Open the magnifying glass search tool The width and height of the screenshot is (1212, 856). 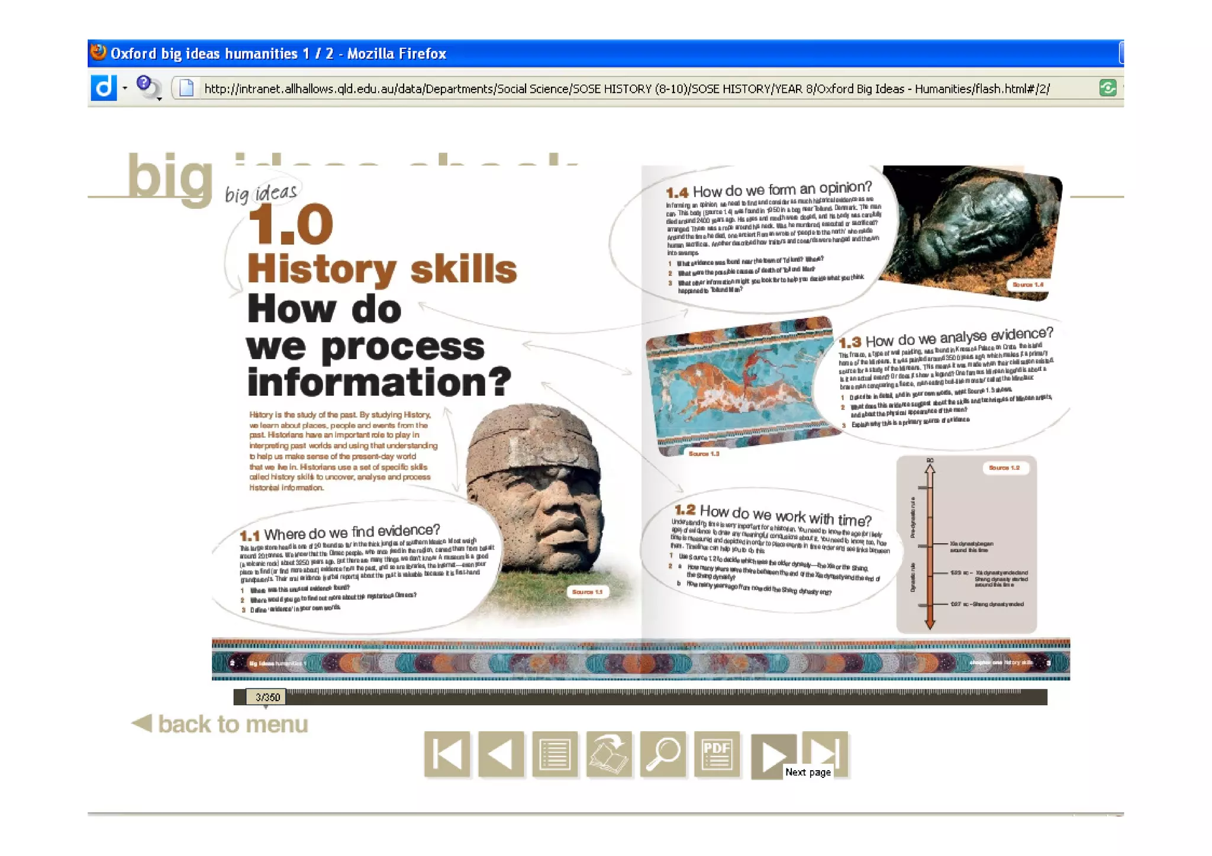click(x=663, y=754)
